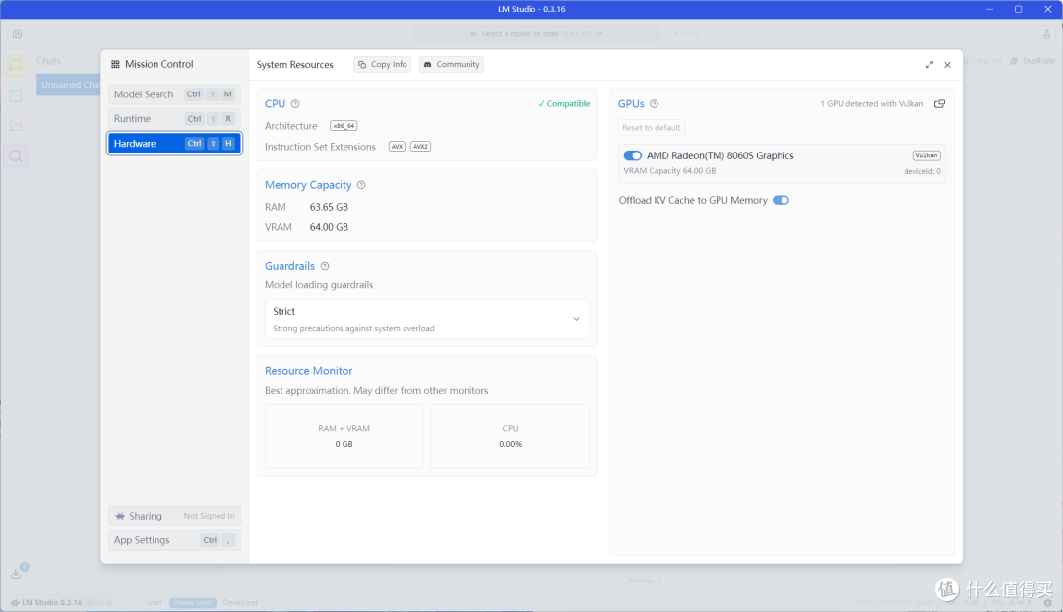
Task: Click the flask icon at top right
Action: point(1046,33)
